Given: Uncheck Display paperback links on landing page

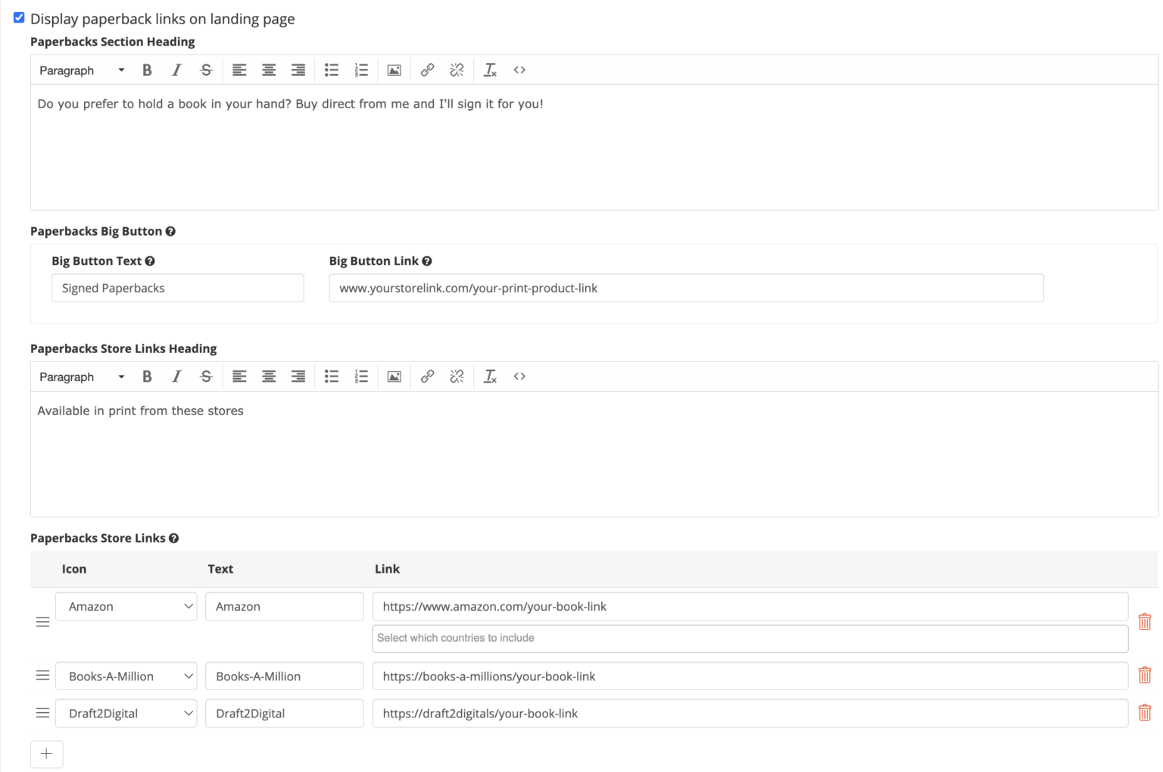Looking at the screenshot, I should tap(18, 17).
